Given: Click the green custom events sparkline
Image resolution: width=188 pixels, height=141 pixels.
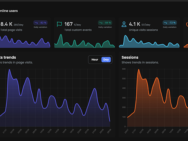Looking at the screenshot, I should pyautogui.click(x=85, y=42).
